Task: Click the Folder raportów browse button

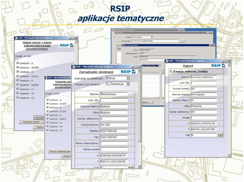Action: [181, 41]
